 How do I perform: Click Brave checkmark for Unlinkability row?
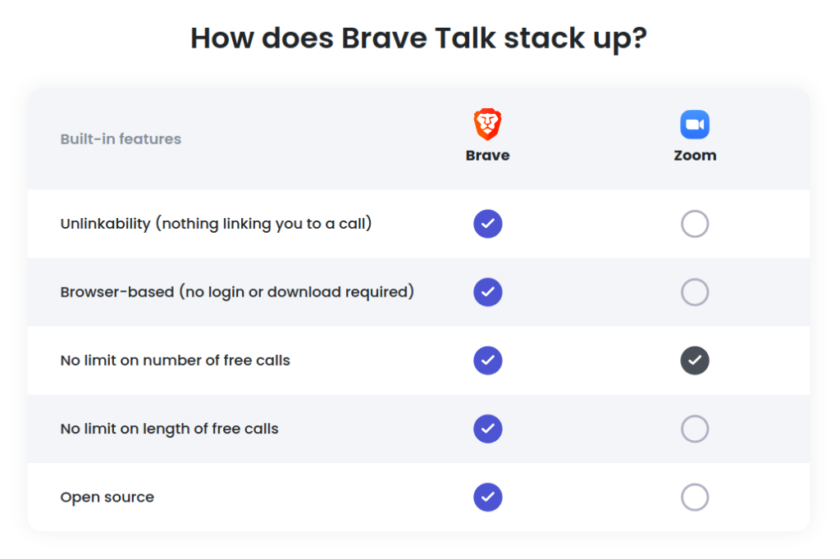coord(487,224)
